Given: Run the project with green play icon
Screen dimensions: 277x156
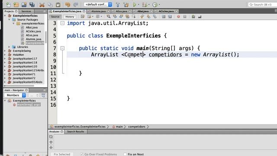Looking at the screenshot, I should pos(135,5).
